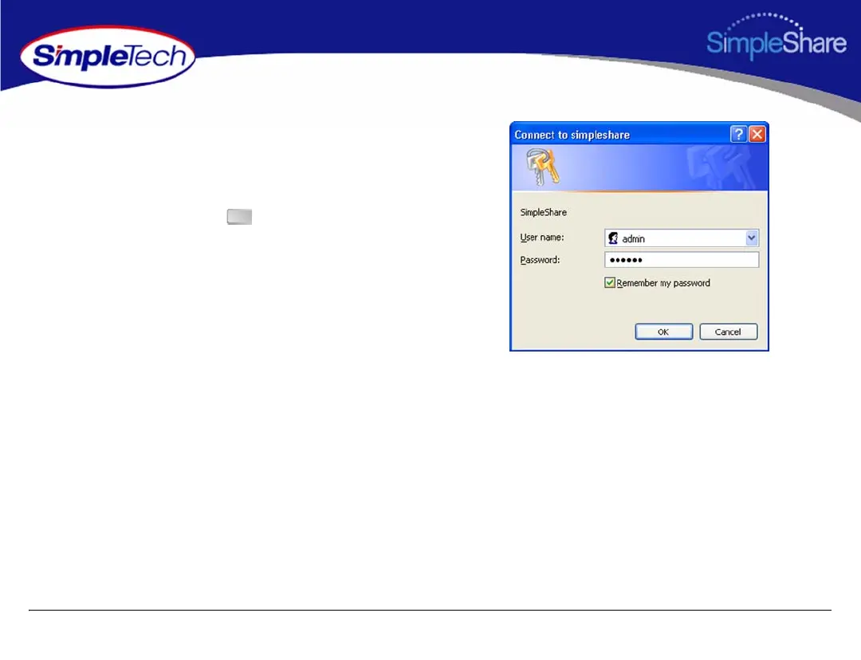Click OK in the Connect dialog
Image resolution: width=861 pixels, height=660 pixels.
663,332
